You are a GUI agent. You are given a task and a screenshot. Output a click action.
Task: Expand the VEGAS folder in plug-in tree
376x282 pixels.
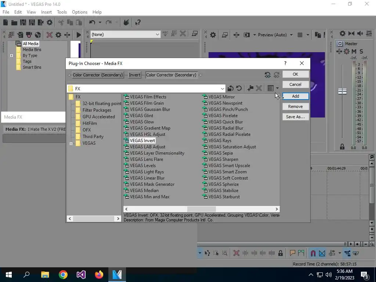pyautogui.click(x=71, y=144)
